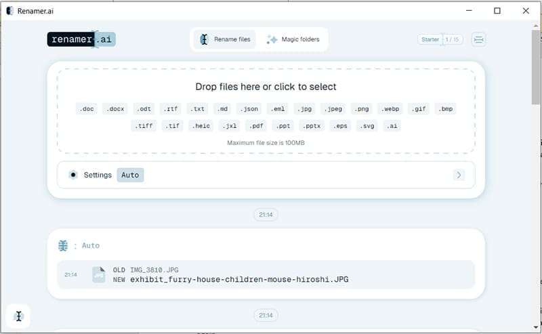
Task: Click the .odt file type tag
Action: [144, 109]
